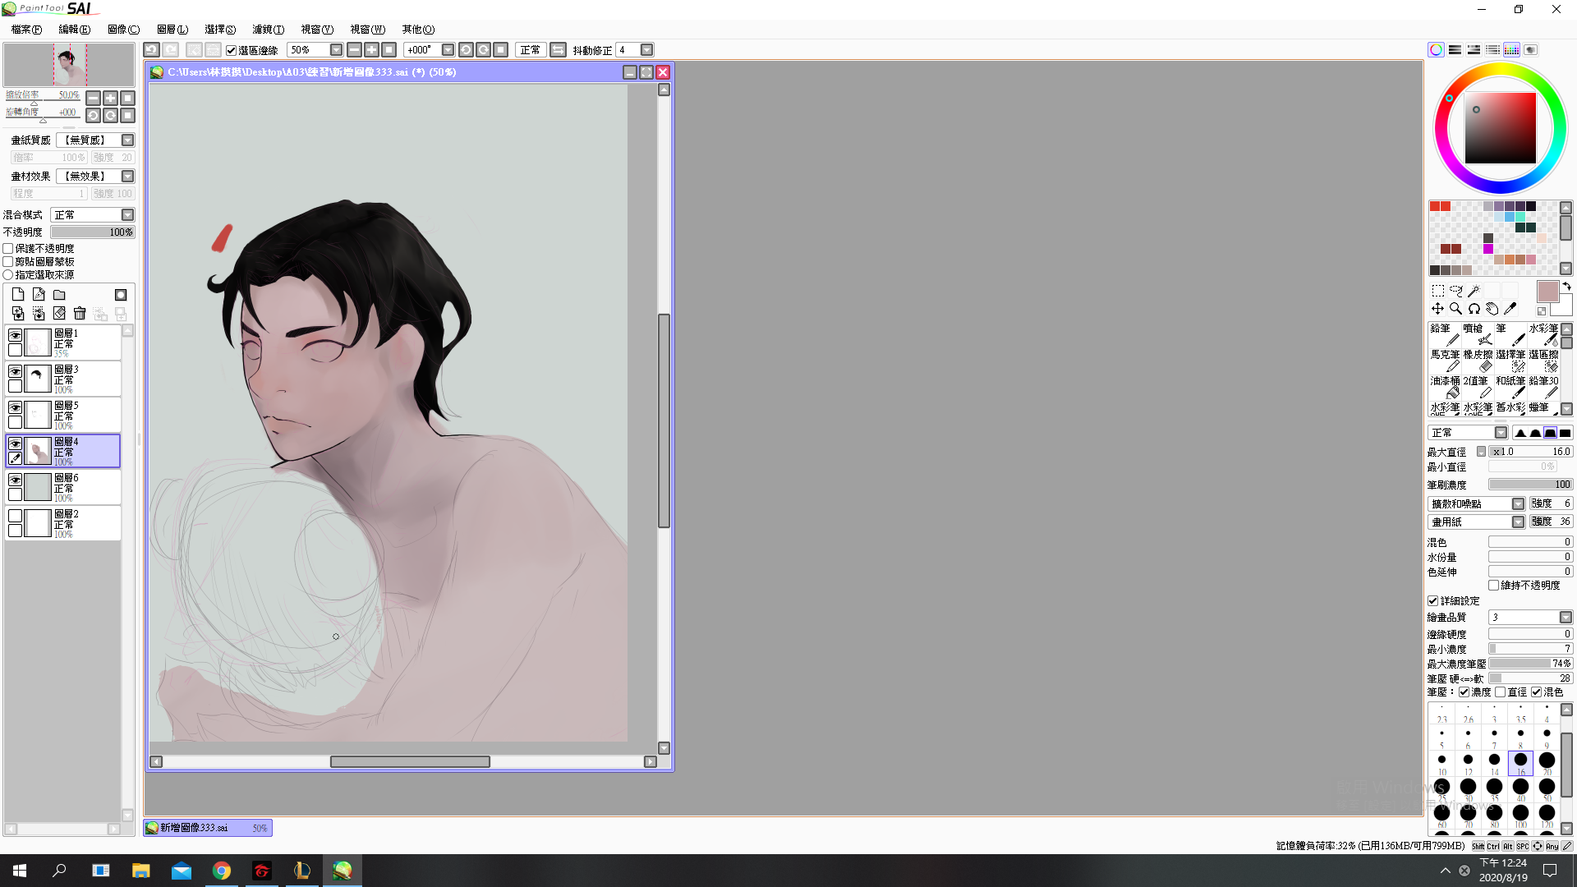Screen dimensions: 1577x887
Task: Click the 新增圖像333.sai document tab
Action: pyautogui.click(x=208, y=828)
